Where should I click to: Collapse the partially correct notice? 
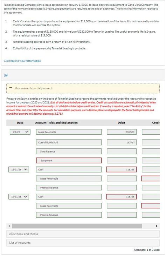point(11,88)
